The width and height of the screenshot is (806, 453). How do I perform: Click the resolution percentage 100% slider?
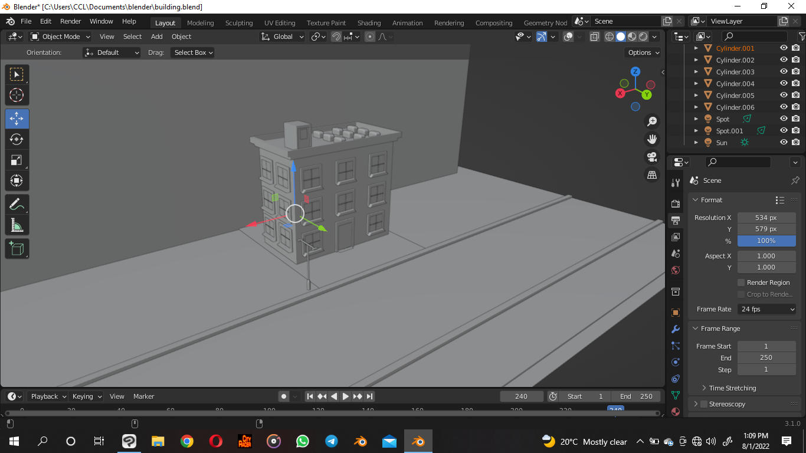pos(766,241)
